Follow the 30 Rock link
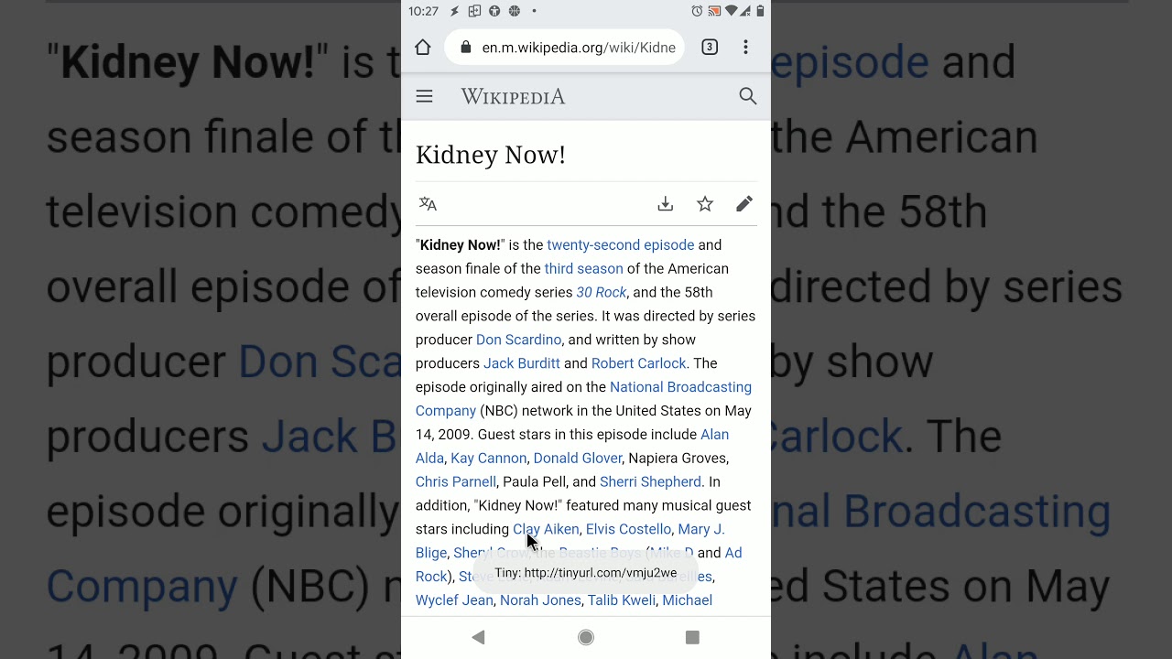Viewport: 1172px width, 659px height. (602, 293)
